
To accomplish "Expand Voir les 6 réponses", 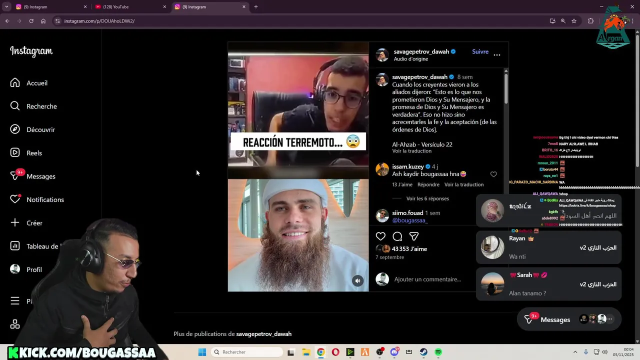I will point(427,198).
